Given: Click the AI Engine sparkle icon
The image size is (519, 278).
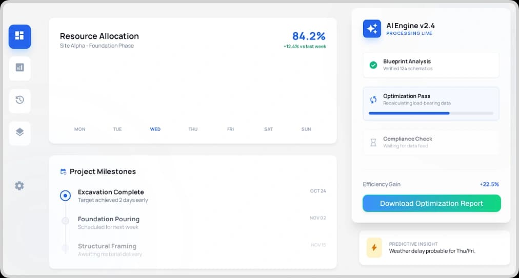Looking at the screenshot, I should click(372, 29).
